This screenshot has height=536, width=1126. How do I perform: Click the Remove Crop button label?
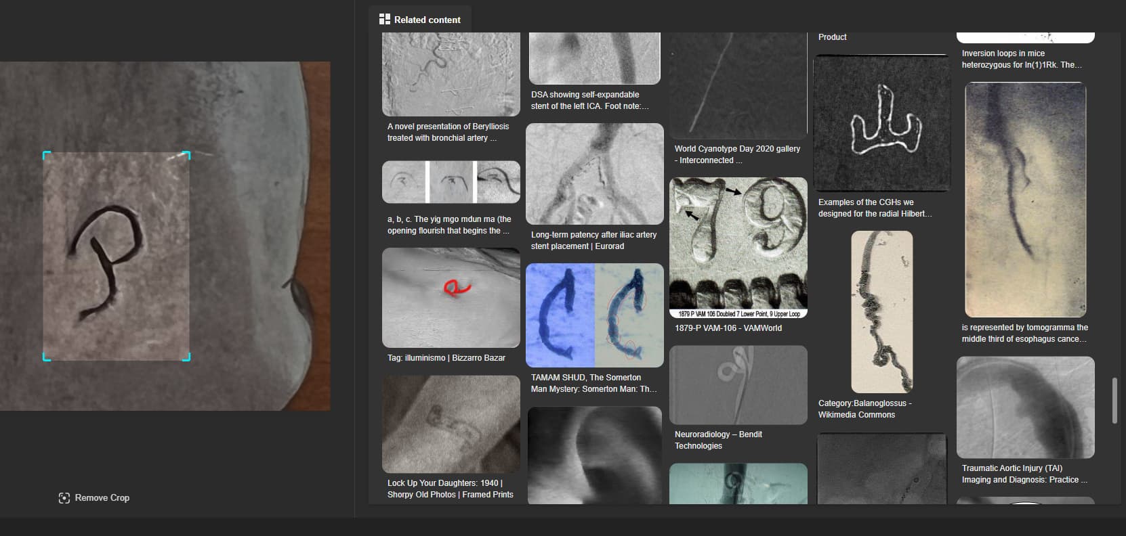click(102, 498)
